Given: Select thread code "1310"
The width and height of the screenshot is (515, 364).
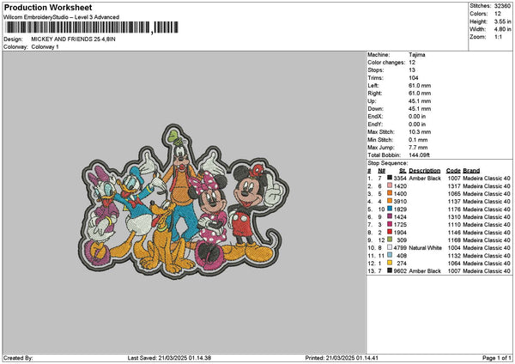Looking at the screenshot, I should point(454,217).
